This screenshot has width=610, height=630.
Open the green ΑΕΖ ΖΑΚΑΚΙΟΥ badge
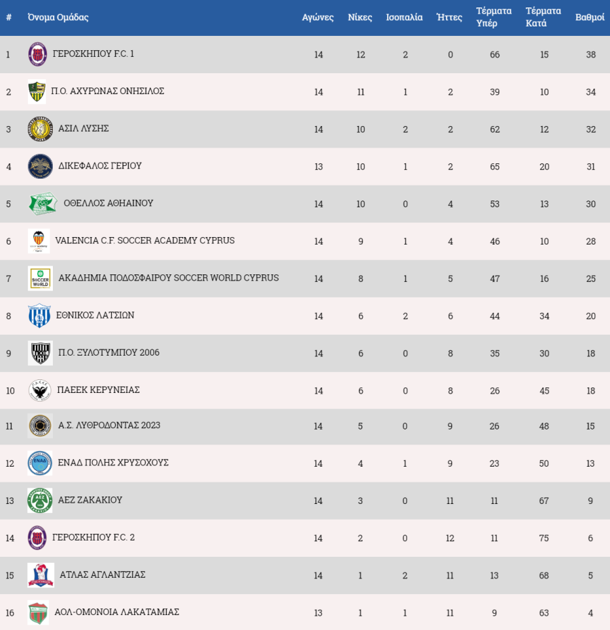[x=40, y=501]
